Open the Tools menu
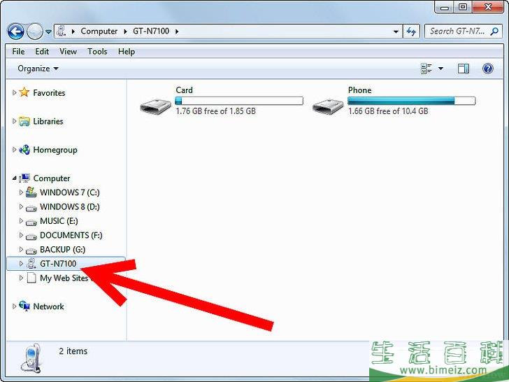The height and width of the screenshot is (382, 509). (x=97, y=52)
